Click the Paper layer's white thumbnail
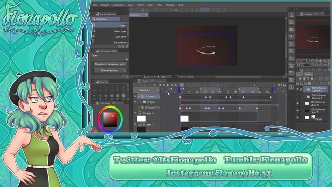The width and height of the screenshot is (332, 187). (307, 118)
